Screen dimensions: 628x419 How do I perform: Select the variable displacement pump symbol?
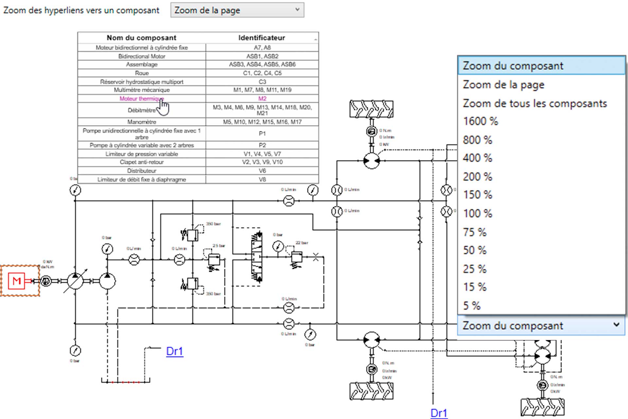click(x=75, y=281)
